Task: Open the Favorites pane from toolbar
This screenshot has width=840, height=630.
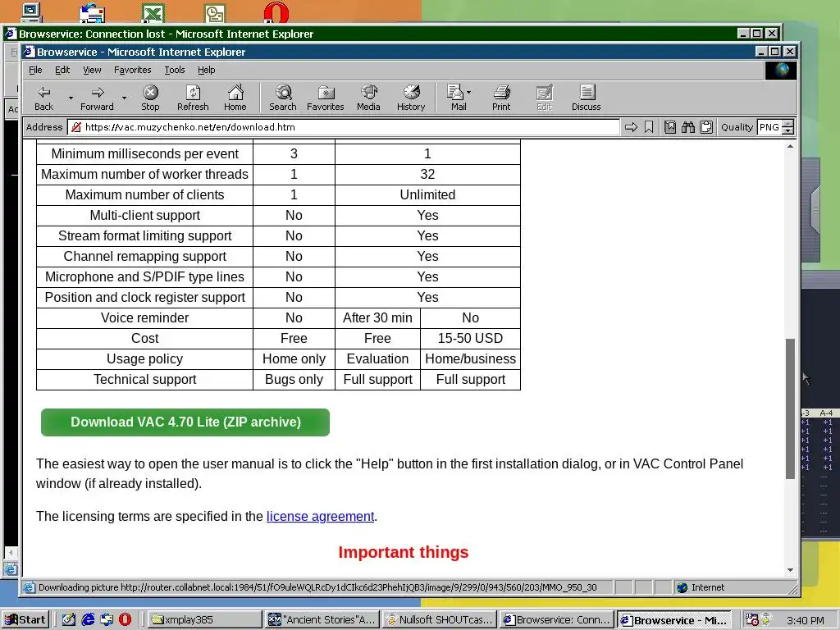Action: point(325,98)
